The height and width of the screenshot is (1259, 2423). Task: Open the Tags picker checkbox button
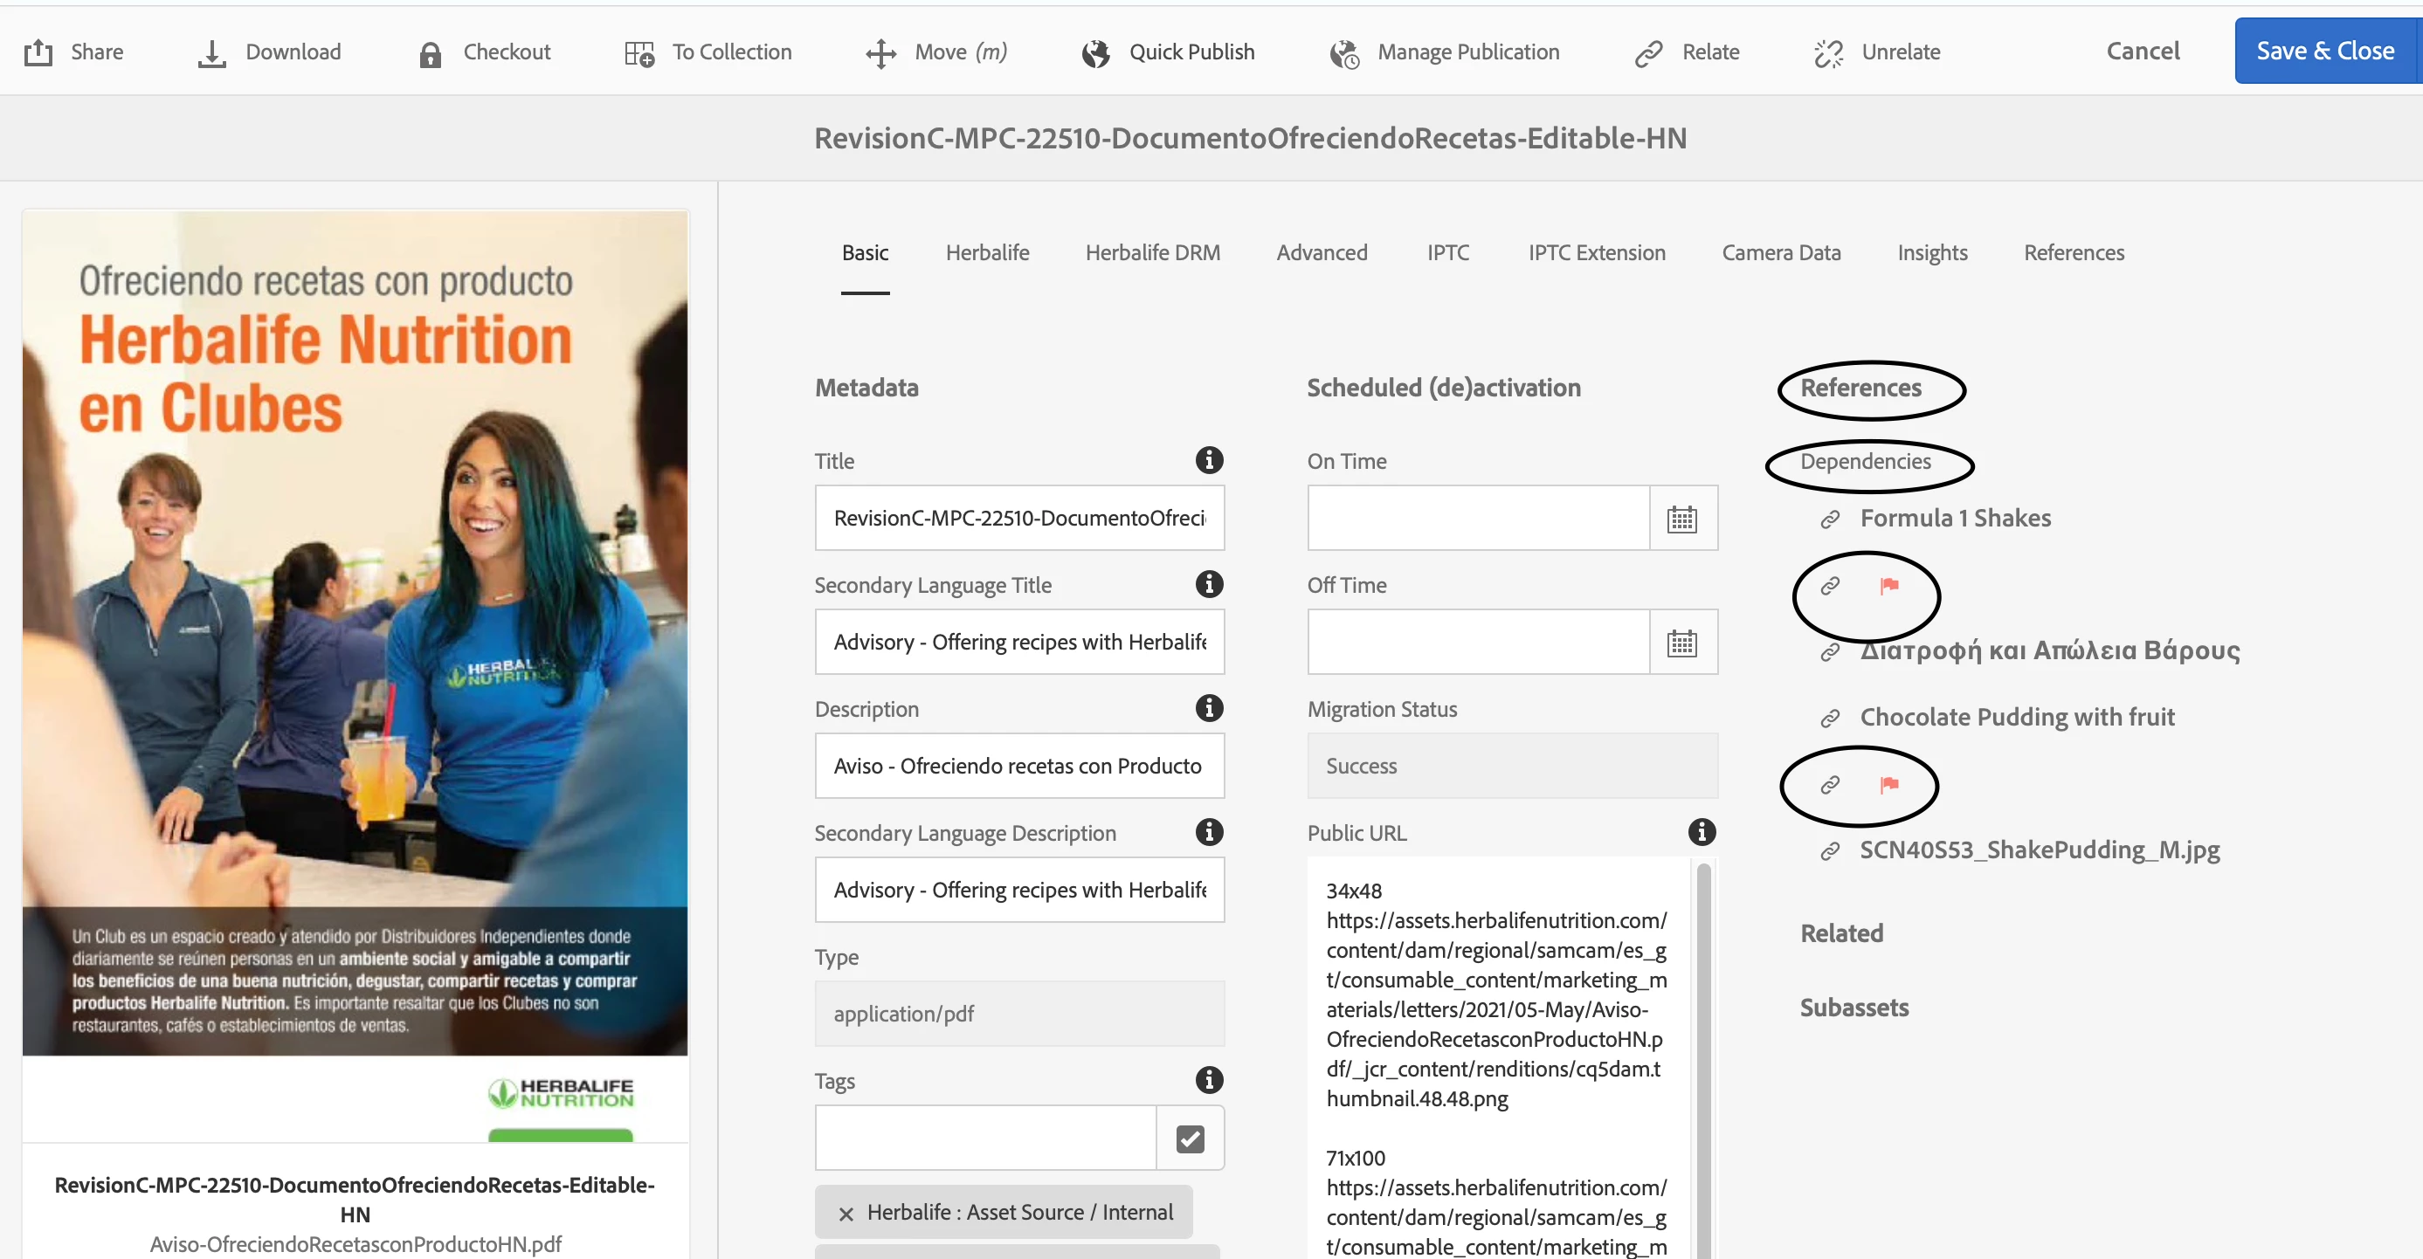tap(1190, 1139)
